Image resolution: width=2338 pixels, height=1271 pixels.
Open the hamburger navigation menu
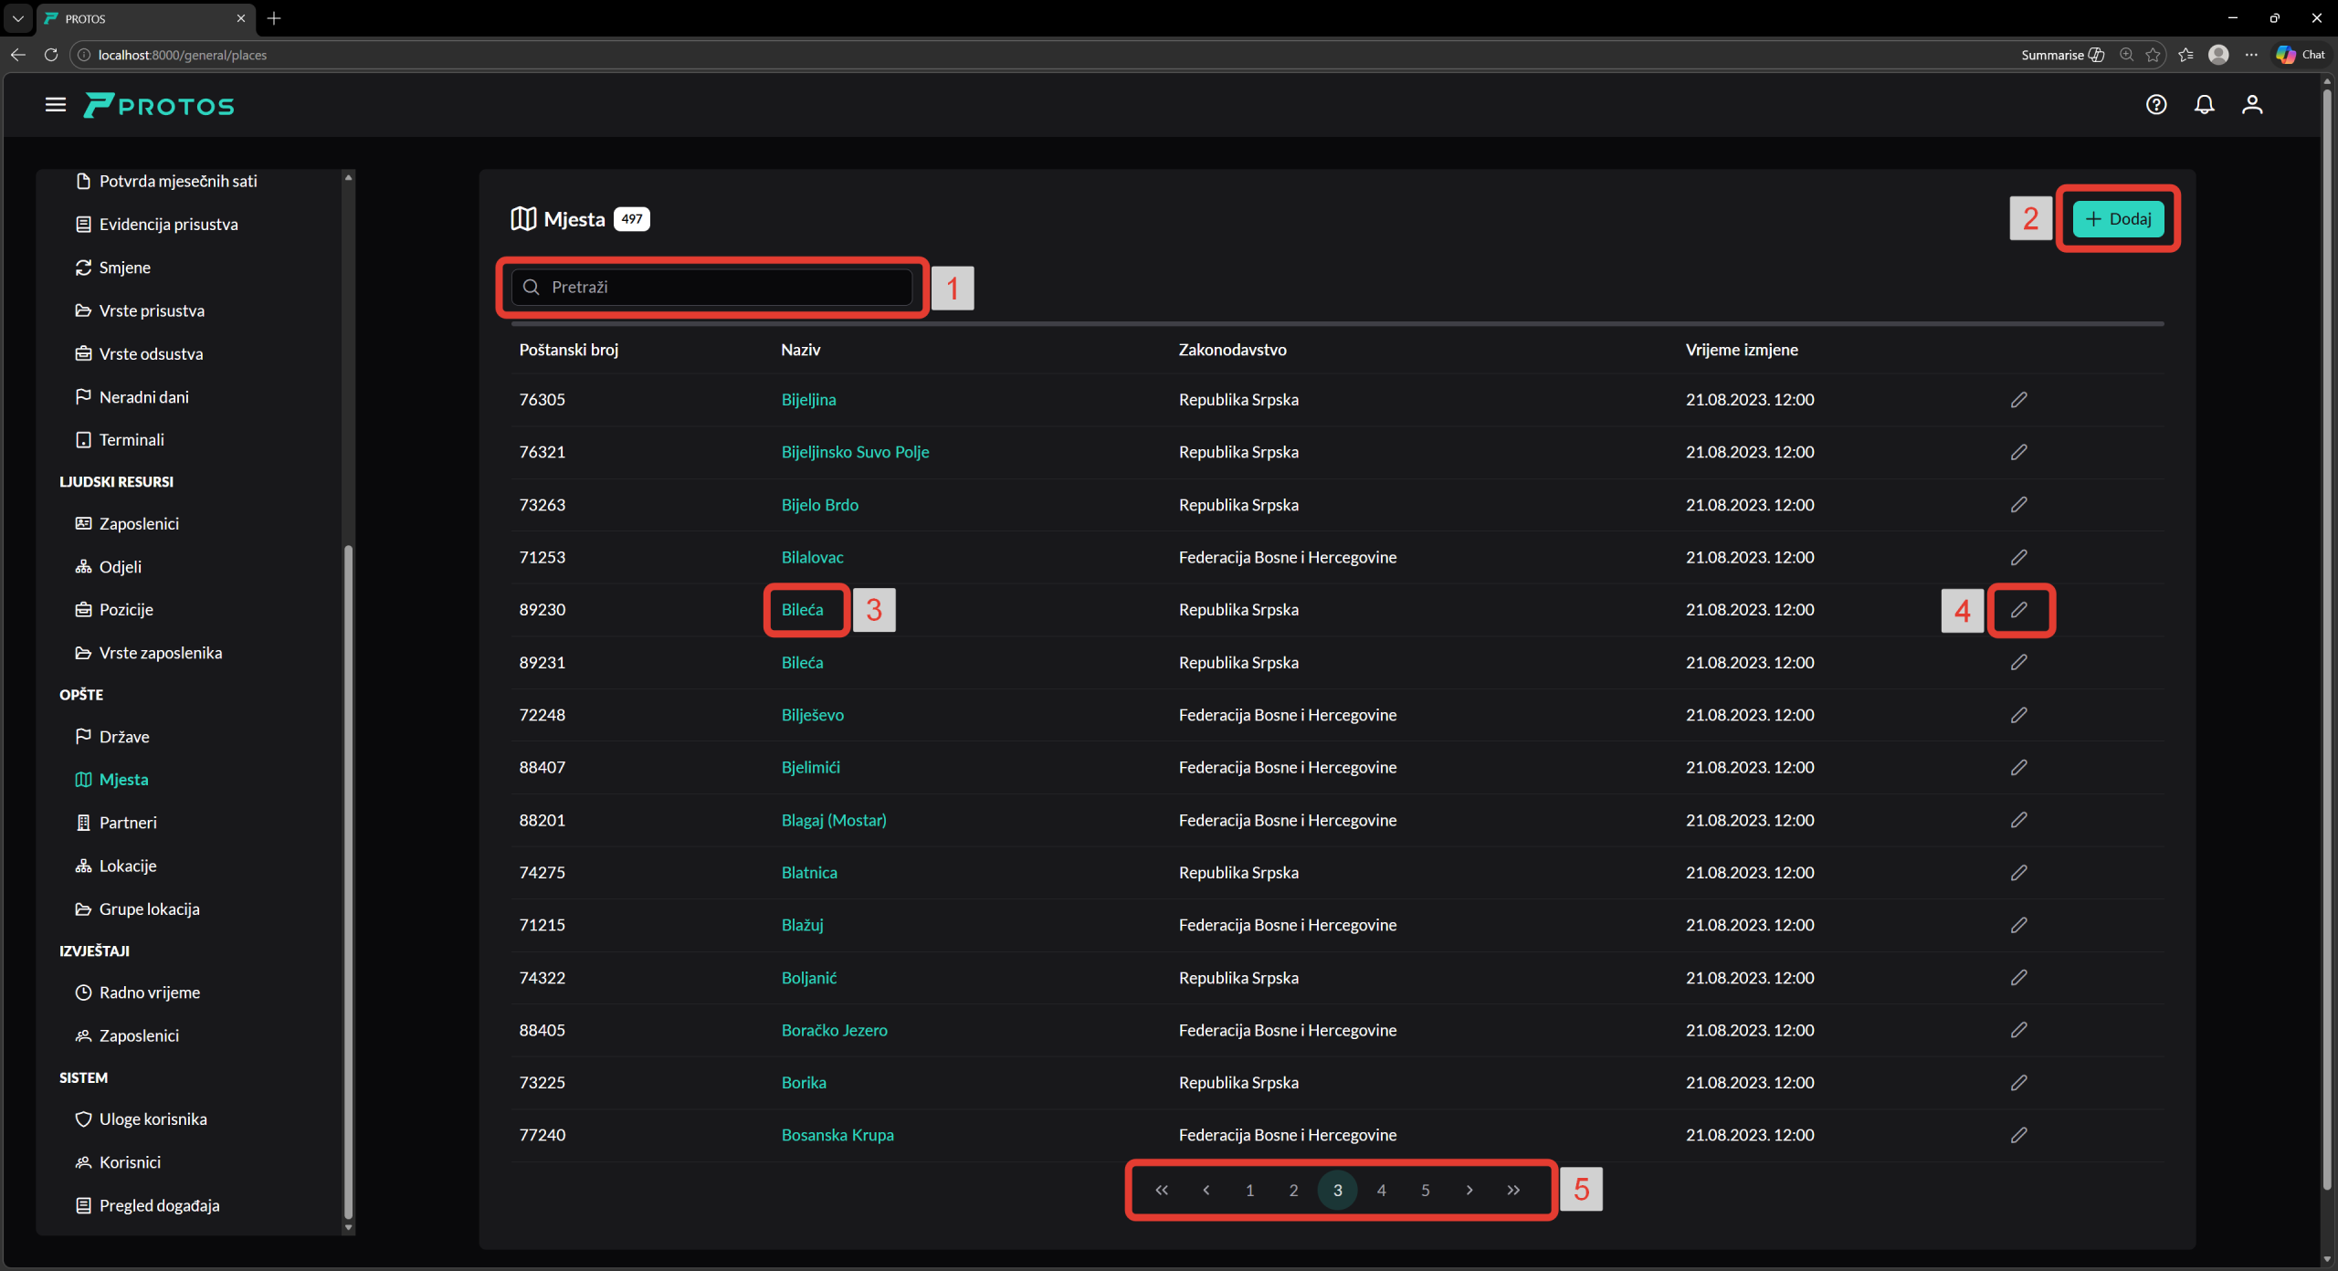55,105
